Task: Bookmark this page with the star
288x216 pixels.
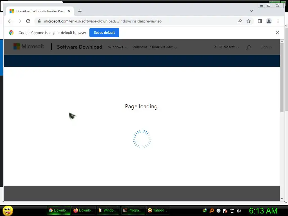Action: 249,21
